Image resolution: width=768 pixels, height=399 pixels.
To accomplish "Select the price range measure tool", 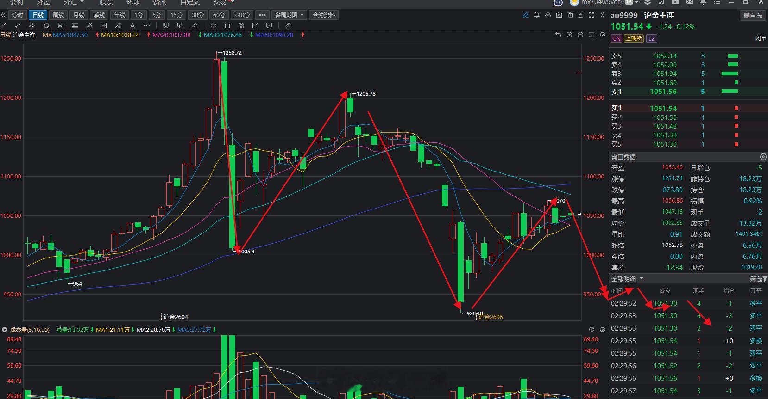I will point(104,25).
